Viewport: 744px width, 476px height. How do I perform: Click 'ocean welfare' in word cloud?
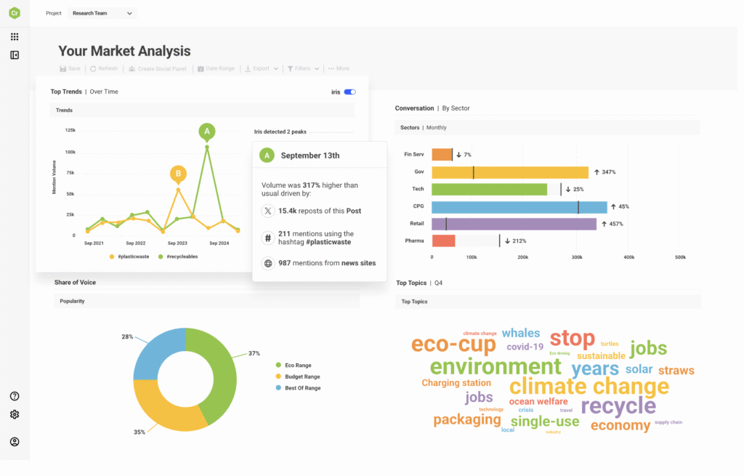tap(538, 401)
